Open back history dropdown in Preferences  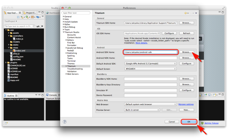[188, 13]
